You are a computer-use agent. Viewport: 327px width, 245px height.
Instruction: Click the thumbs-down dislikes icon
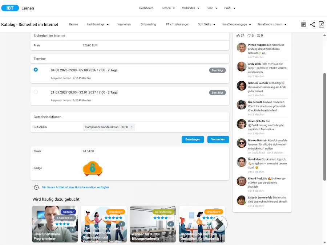pyautogui.click(x=249, y=36)
